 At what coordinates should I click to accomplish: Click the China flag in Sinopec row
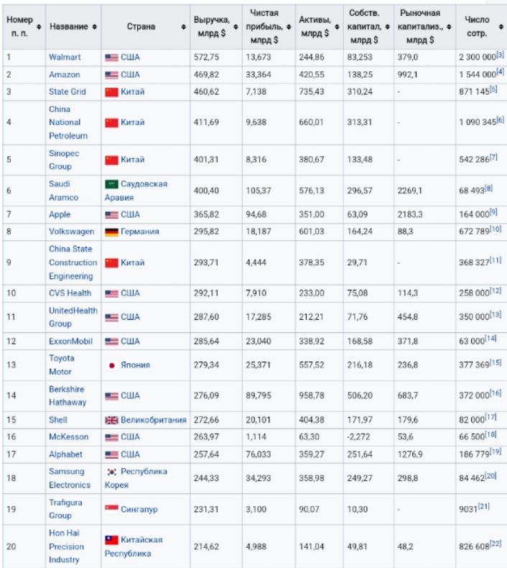click(x=111, y=160)
